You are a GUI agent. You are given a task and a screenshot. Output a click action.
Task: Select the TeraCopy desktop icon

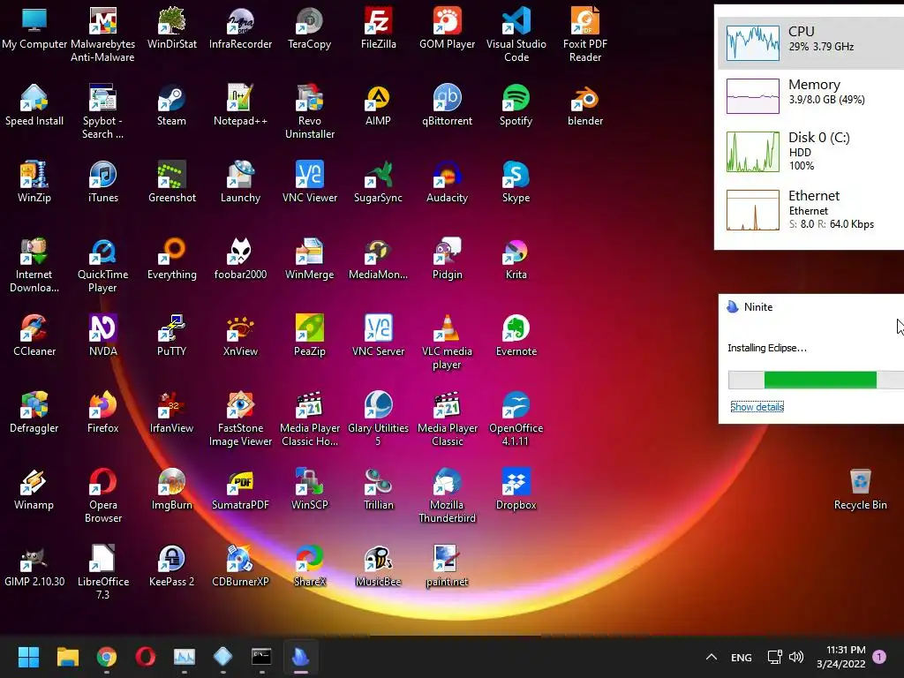(x=310, y=29)
